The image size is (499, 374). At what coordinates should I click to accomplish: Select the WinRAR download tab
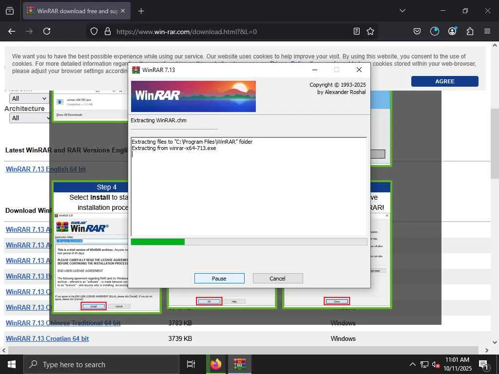click(x=77, y=11)
